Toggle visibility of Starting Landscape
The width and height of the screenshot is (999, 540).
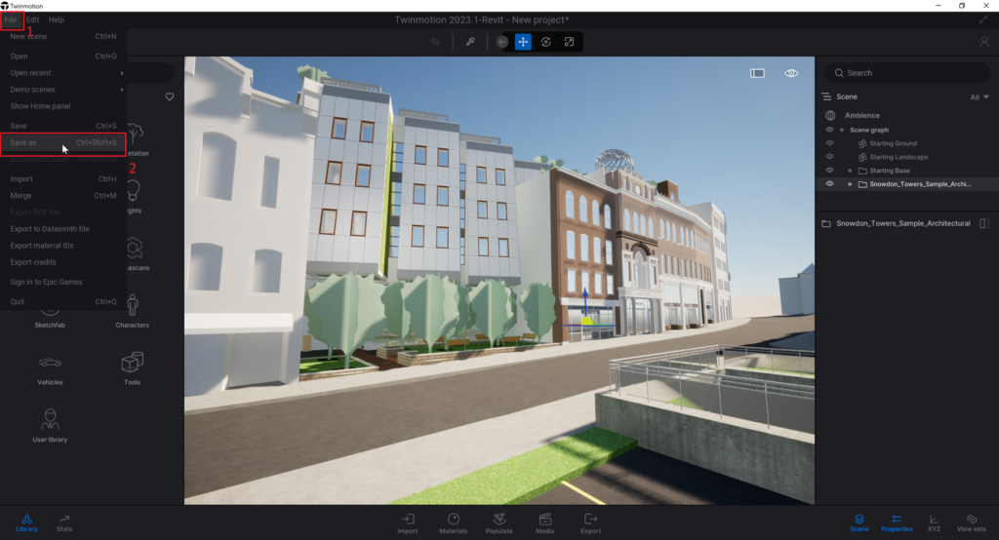coord(829,157)
